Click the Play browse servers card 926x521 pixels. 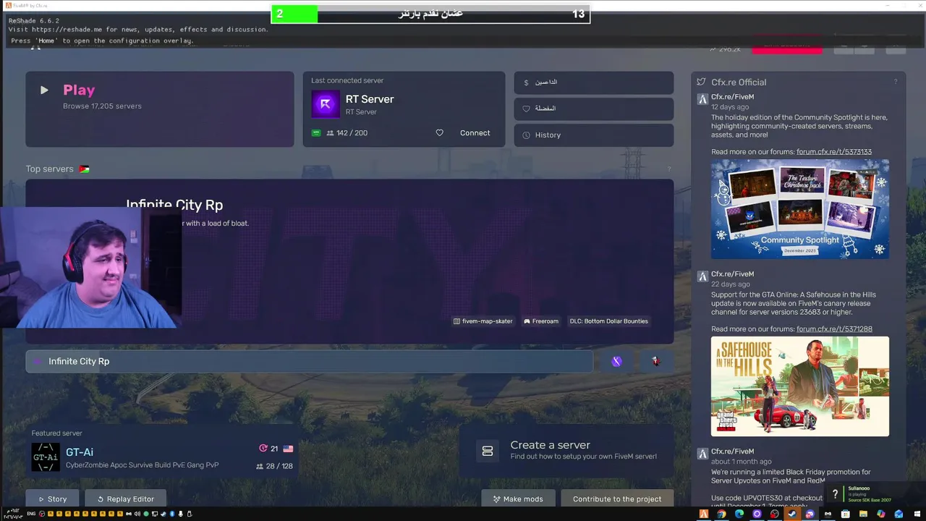(x=160, y=109)
